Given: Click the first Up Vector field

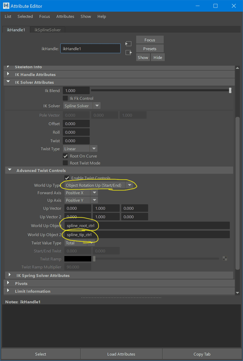Looking at the screenshot, I should tap(78, 208).
